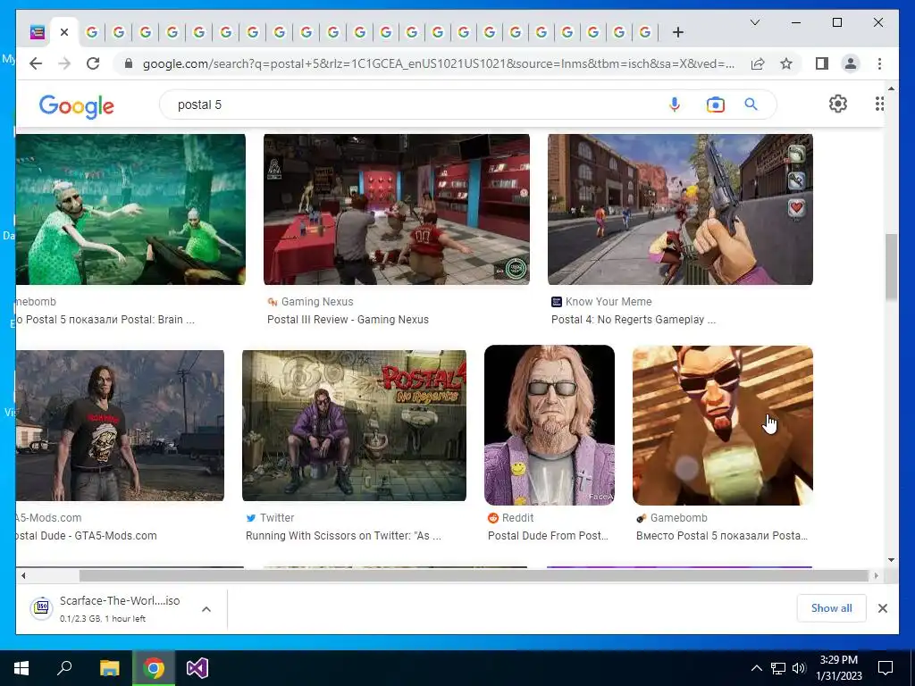Start voice search with the microphone
Screen dimensions: 915x686
coord(674,105)
